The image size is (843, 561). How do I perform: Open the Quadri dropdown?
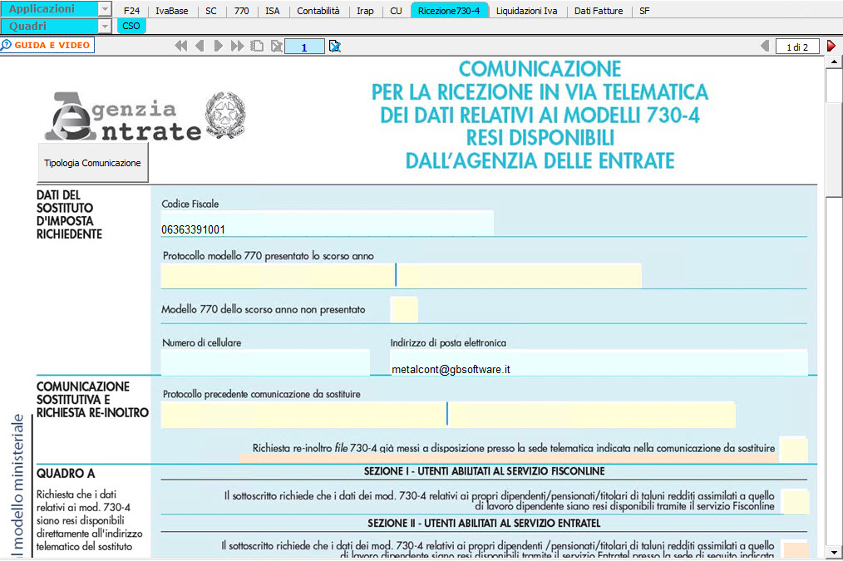(105, 26)
